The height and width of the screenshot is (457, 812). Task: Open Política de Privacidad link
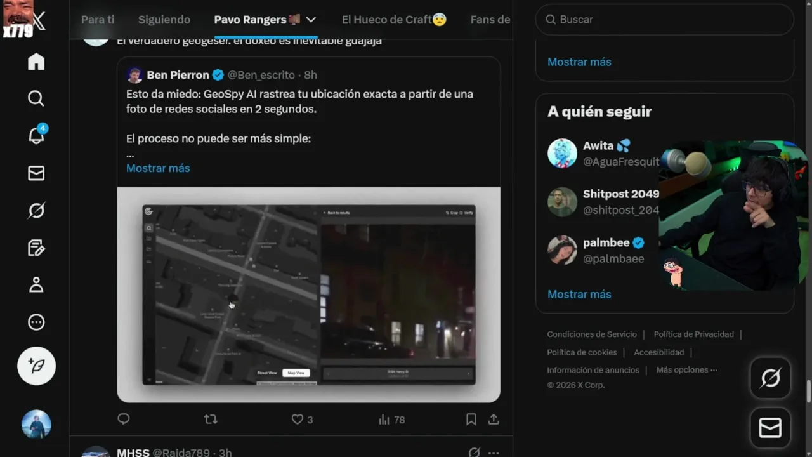point(693,334)
